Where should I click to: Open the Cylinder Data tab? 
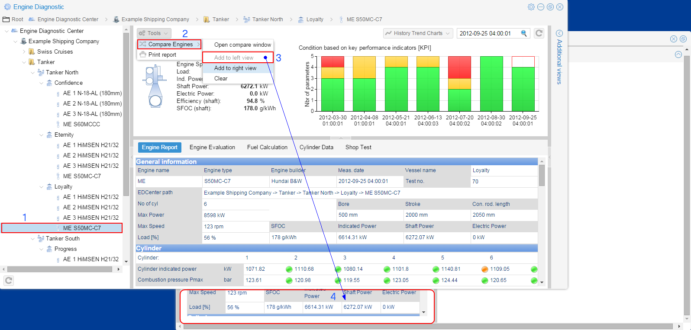click(x=316, y=147)
